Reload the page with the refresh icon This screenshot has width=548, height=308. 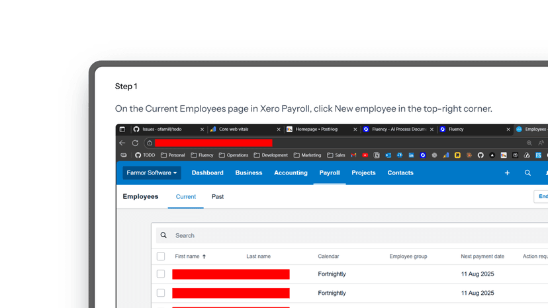tap(135, 143)
